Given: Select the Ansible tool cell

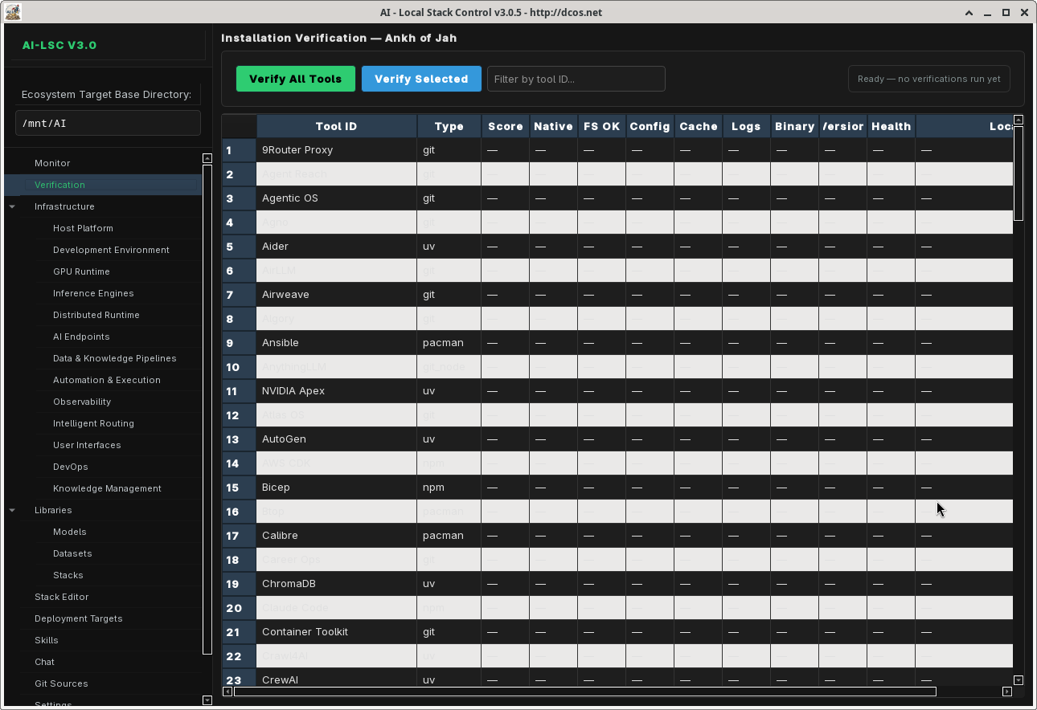Looking at the screenshot, I should [x=337, y=343].
